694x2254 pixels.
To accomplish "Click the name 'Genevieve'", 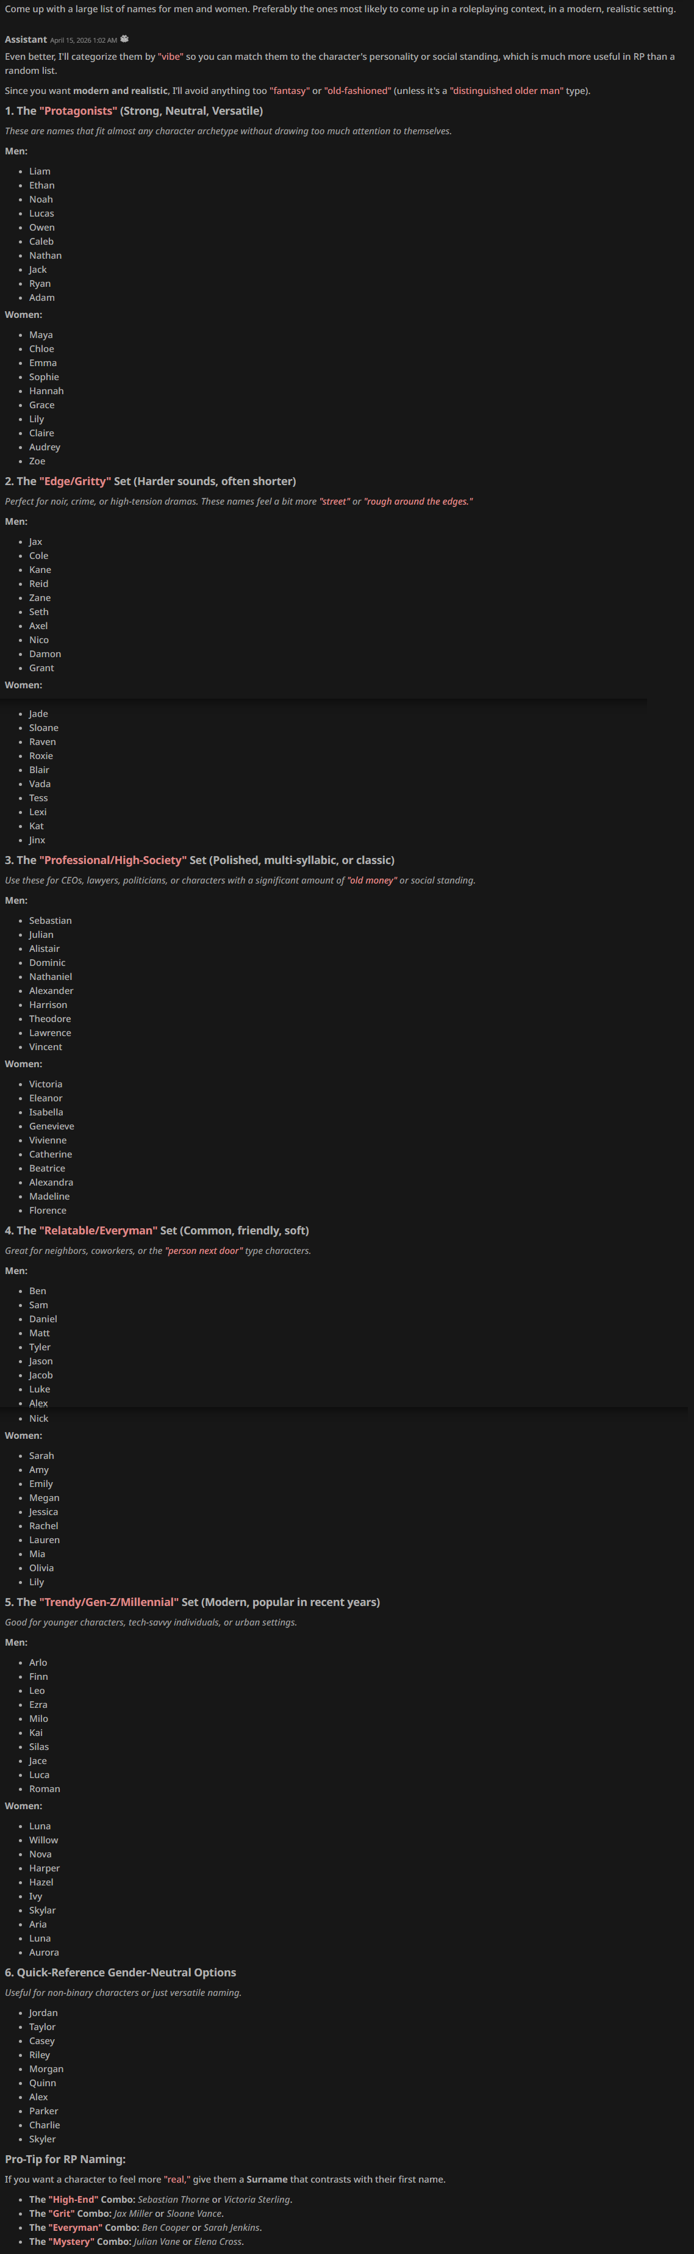I will [52, 1126].
